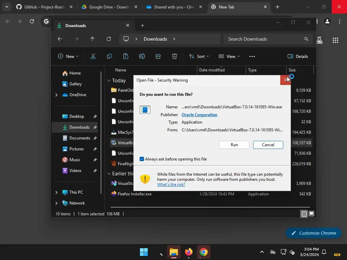The width and height of the screenshot is (347, 260).
Task: Click the Cut scissors icon in Explorer toolbar
Action: [93, 57]
